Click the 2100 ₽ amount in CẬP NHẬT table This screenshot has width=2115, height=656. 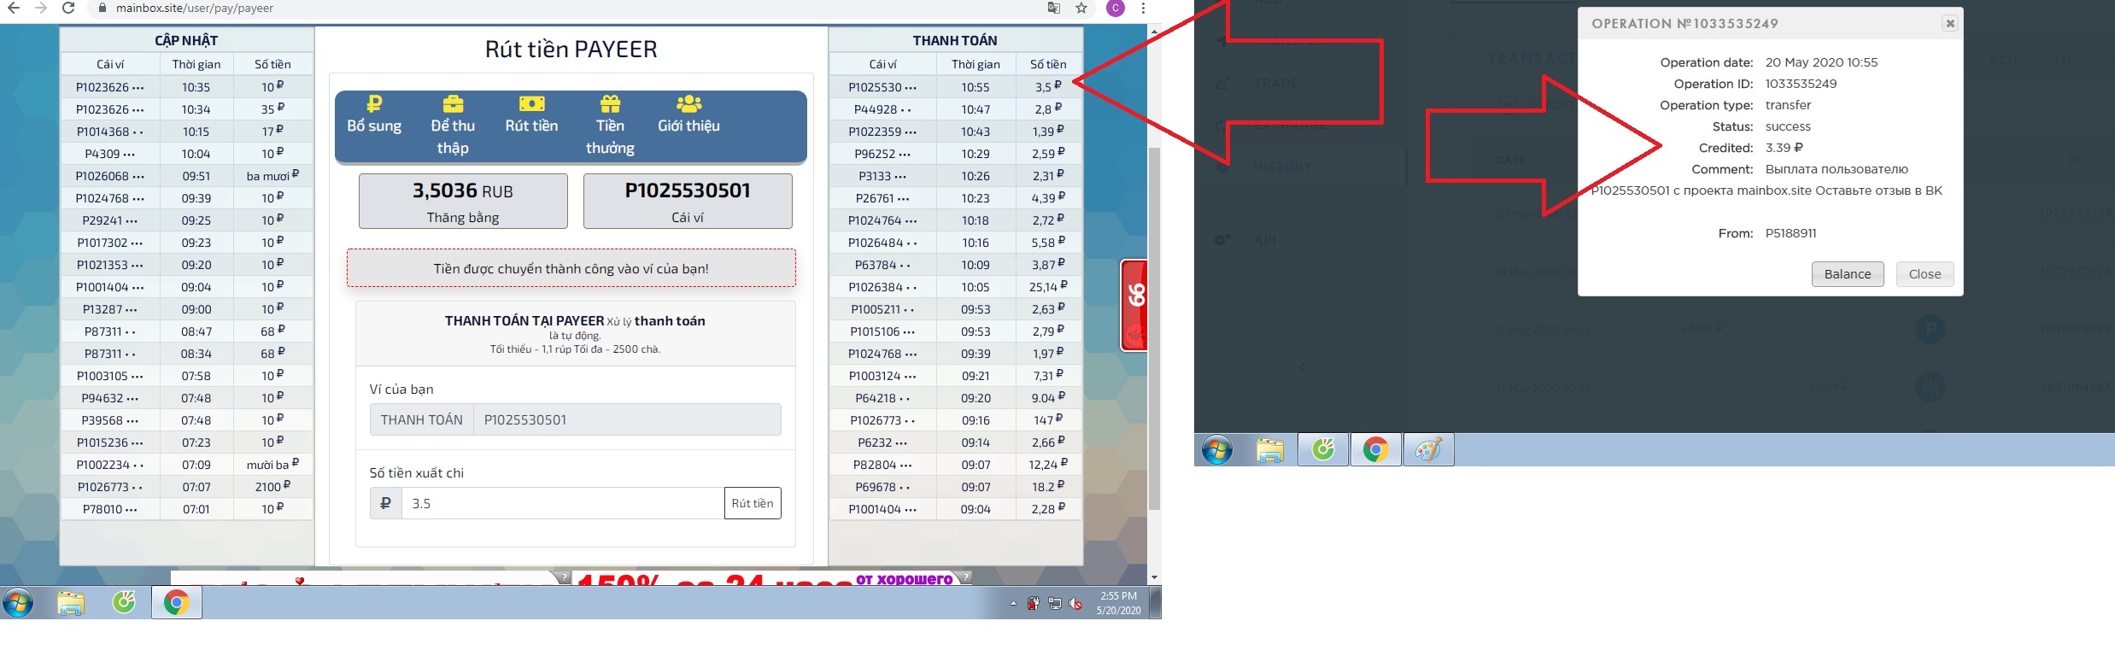(x=272, y=487)
